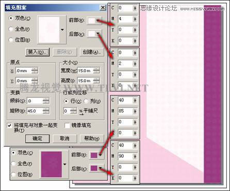230x191 pixels.
Task: Select 位图 radio in lower purple panel
Action: coord(13,174)
